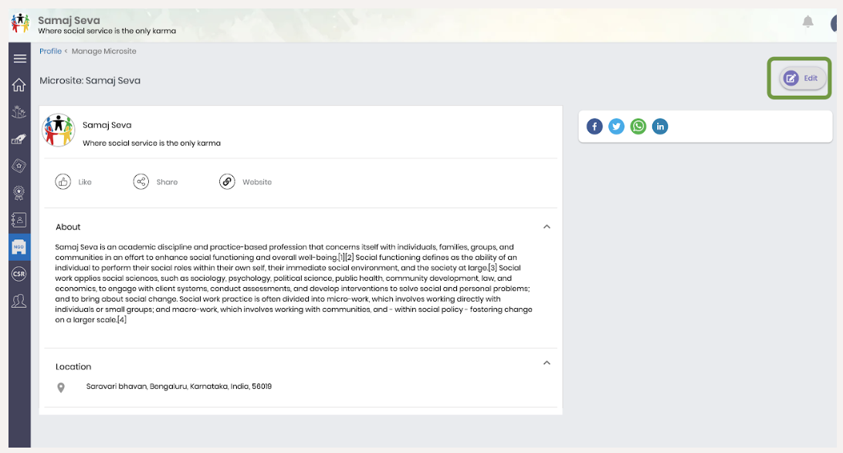Click the Edit microsite button
The height and width of the screenshot is (453, 843).
(802, 79)
